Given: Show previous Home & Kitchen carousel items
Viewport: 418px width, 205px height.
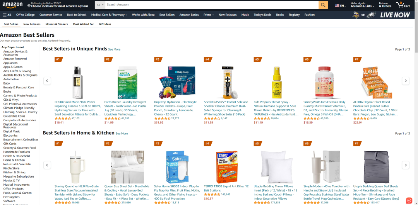Looking at the screenshot, I should 47,165.
